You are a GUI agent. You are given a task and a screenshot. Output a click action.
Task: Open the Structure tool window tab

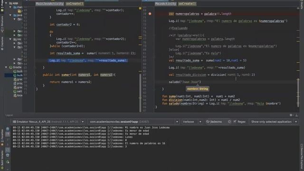pos(2,24)
